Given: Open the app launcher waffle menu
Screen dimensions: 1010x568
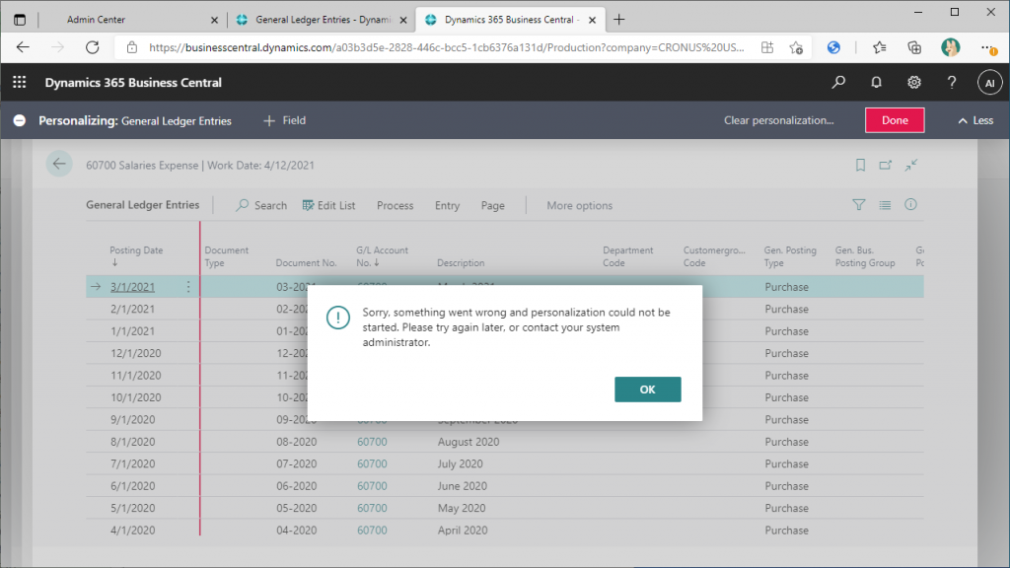Looking at the screenshot, I should coord(20,83).
